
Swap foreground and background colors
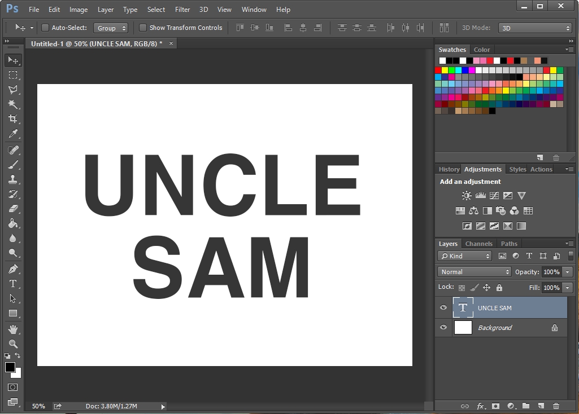tap(18, 355)
